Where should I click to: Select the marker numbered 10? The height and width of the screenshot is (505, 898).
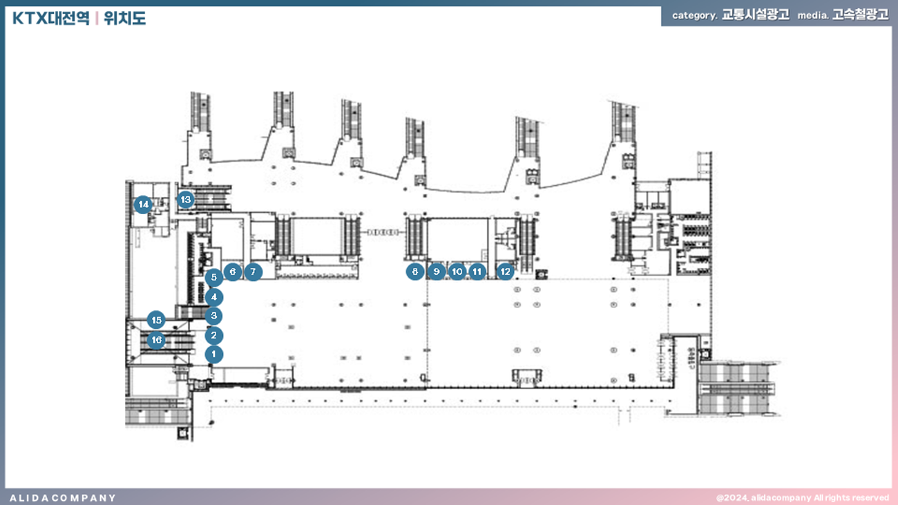click(457, 272)
